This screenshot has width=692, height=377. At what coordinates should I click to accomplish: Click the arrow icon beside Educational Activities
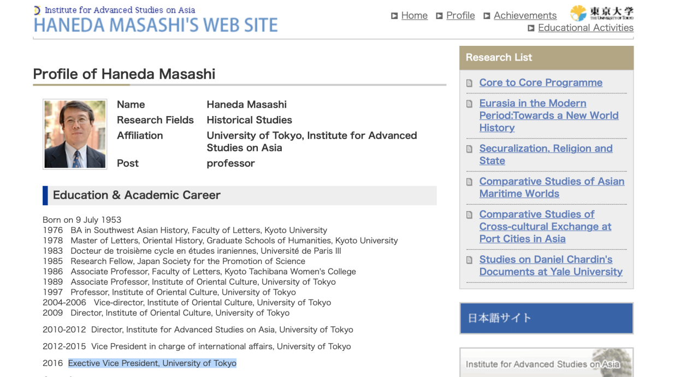[x=531, y=28]
